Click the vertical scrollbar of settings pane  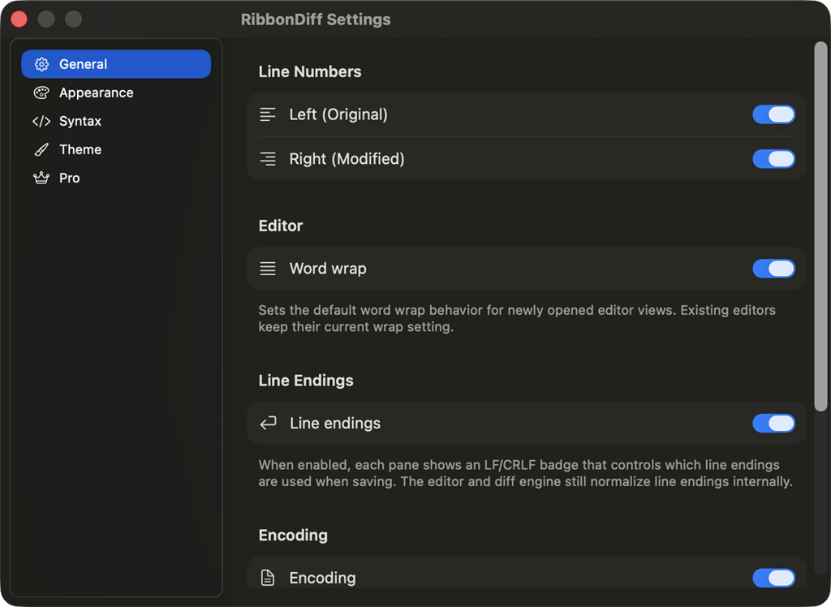tap(820, 227)
